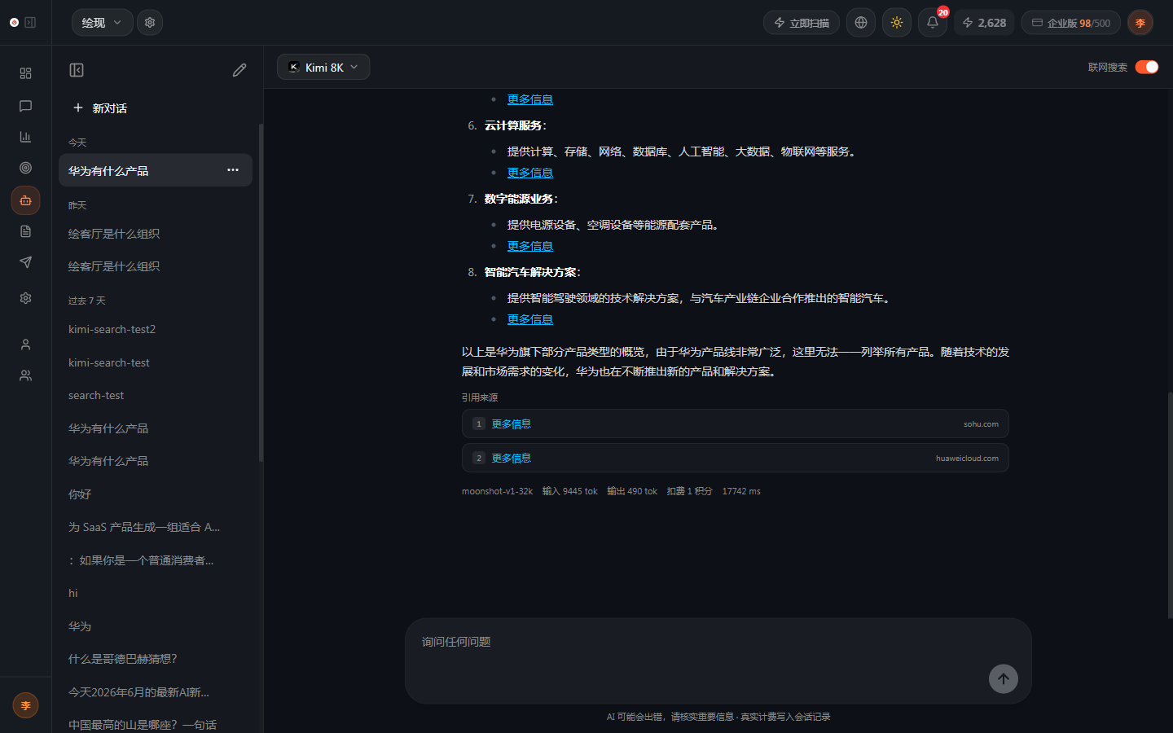
Task: Open the 今天2026年6月的最新AI新 conversation
Action: [156, 692]
